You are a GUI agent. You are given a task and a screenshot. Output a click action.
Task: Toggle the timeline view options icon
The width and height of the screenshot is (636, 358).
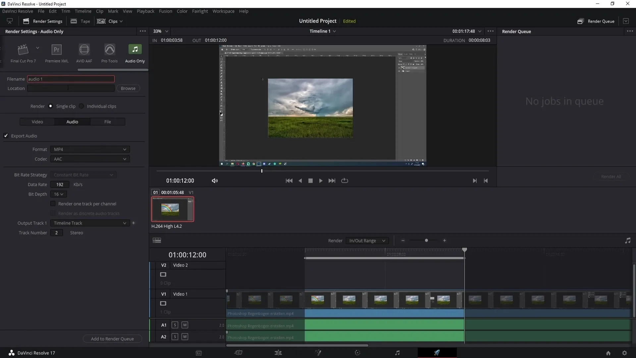157,241
